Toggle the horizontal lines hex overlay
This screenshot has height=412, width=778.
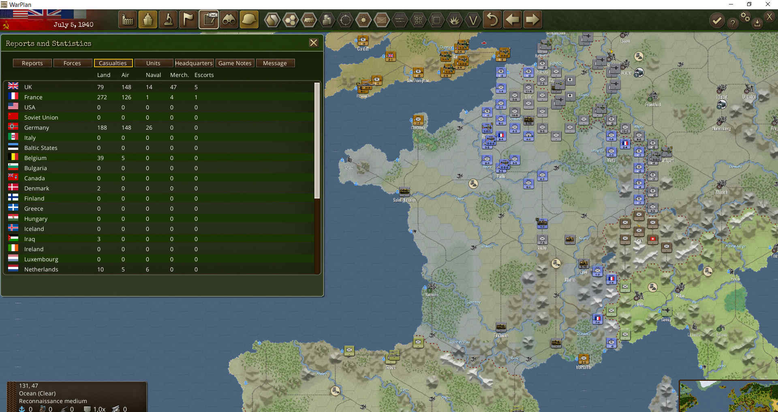(400, 19)
